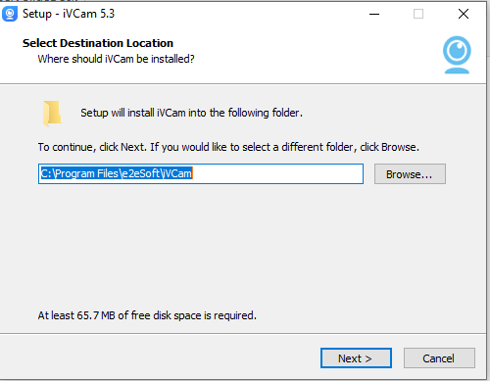Click the '65.7 MB of free disk space' notice
The height and width of the screenshot is (381, 490).
click(x=147, y=315)
